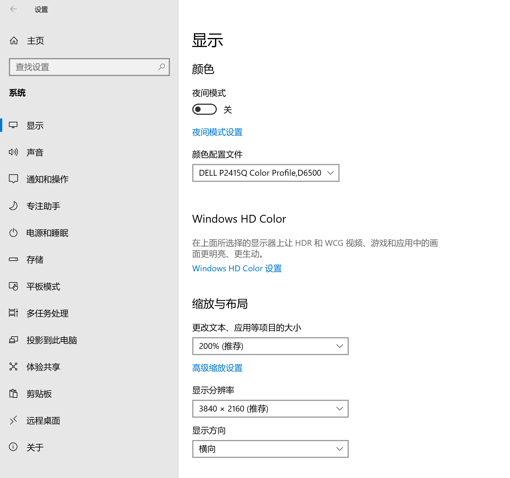Open the 3840 × 2160 resolution dropdown
Screen dimensions: 510x478
270,409
